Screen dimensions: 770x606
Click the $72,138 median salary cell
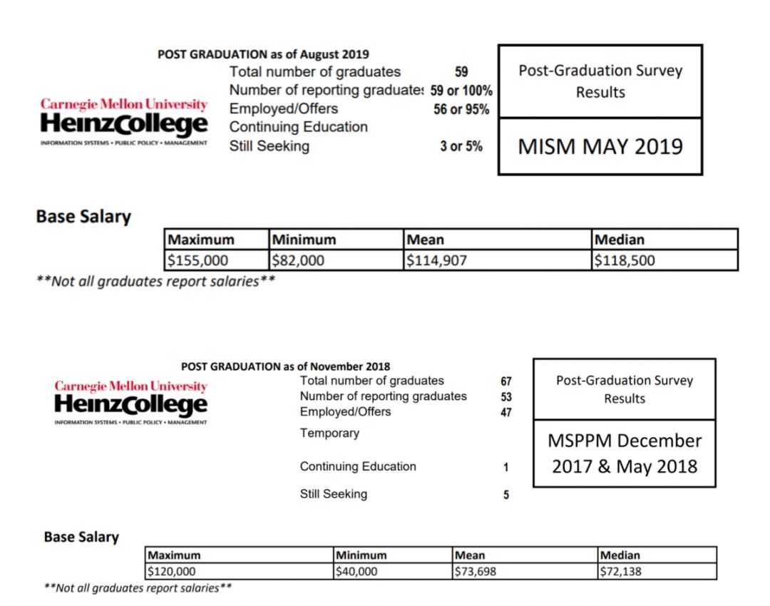(x=657, y=571)
